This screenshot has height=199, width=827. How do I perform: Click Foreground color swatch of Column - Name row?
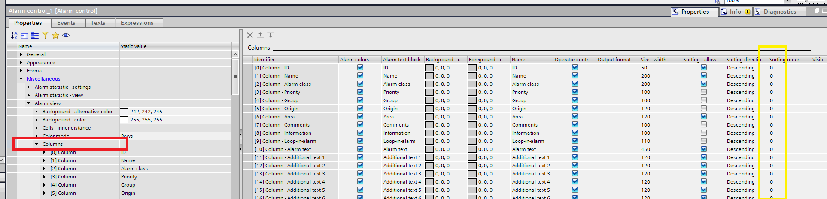tap(472, 76)
